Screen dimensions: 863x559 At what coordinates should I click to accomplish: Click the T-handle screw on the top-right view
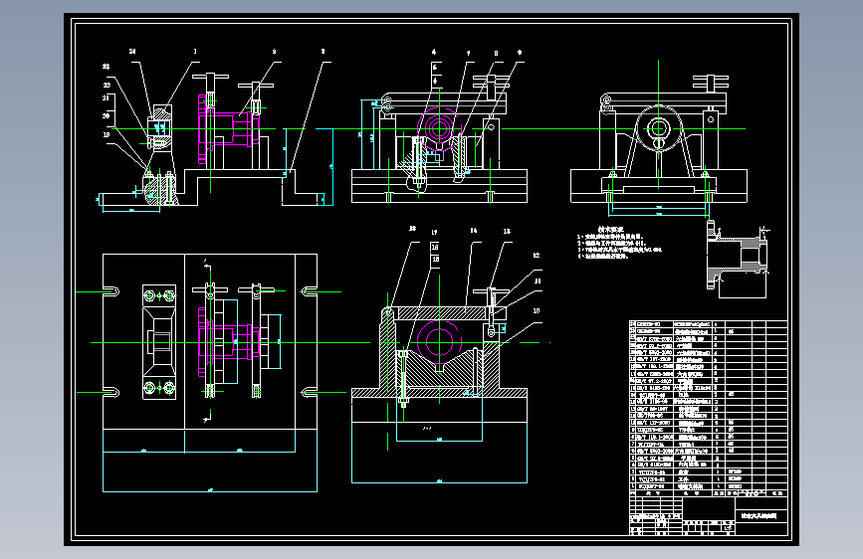pos(711,85)
